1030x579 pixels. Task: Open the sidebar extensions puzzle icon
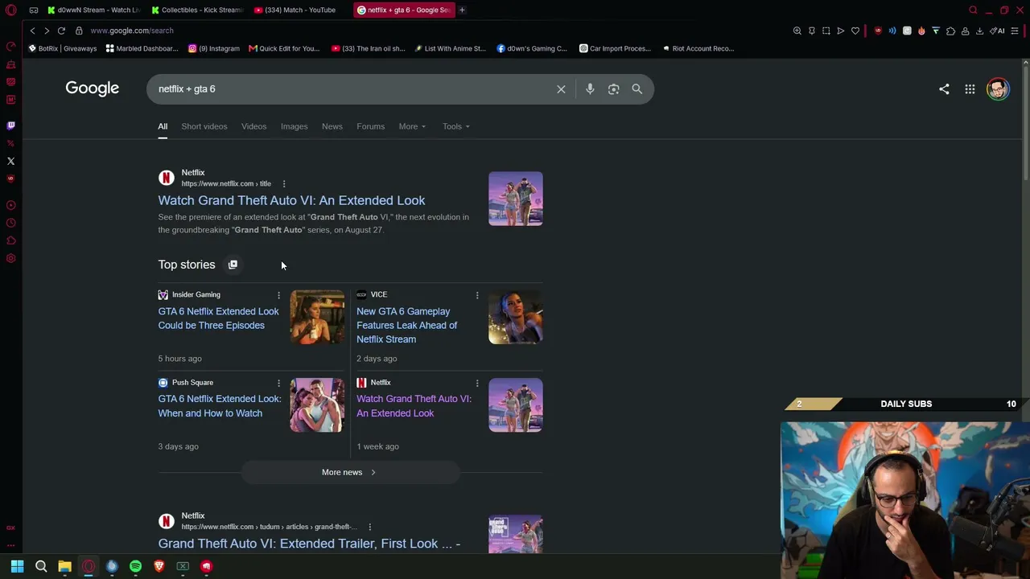(x=10, y=240)
